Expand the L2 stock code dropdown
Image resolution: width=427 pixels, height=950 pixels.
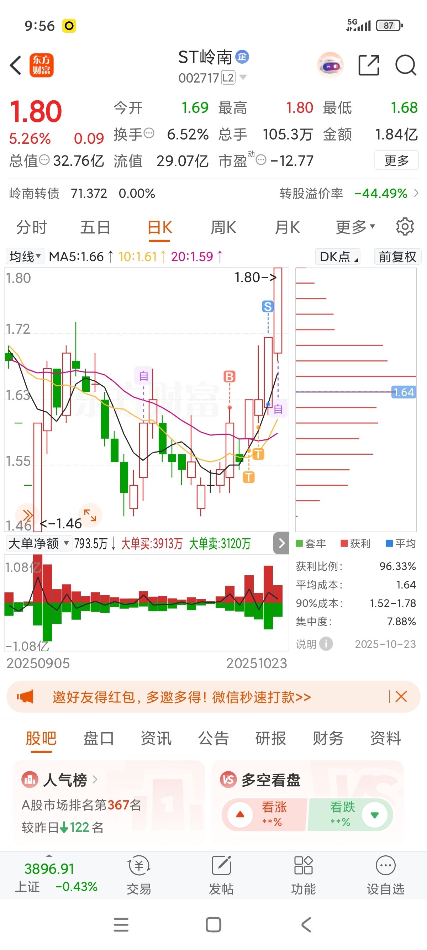pos(243,77)
